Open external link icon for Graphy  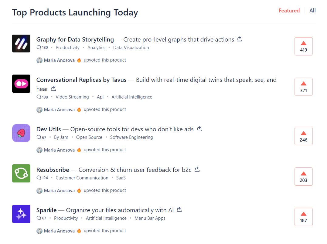[240, 39]
